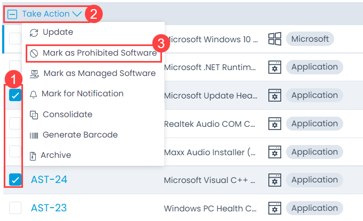
Task: Open the AST-24 asset link
Action: [49, 180]
